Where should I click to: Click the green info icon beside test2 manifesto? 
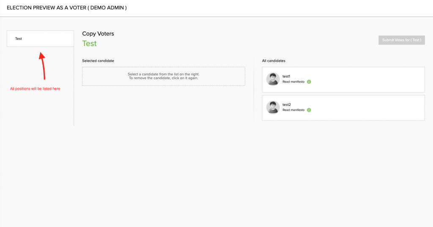(309, 110)
